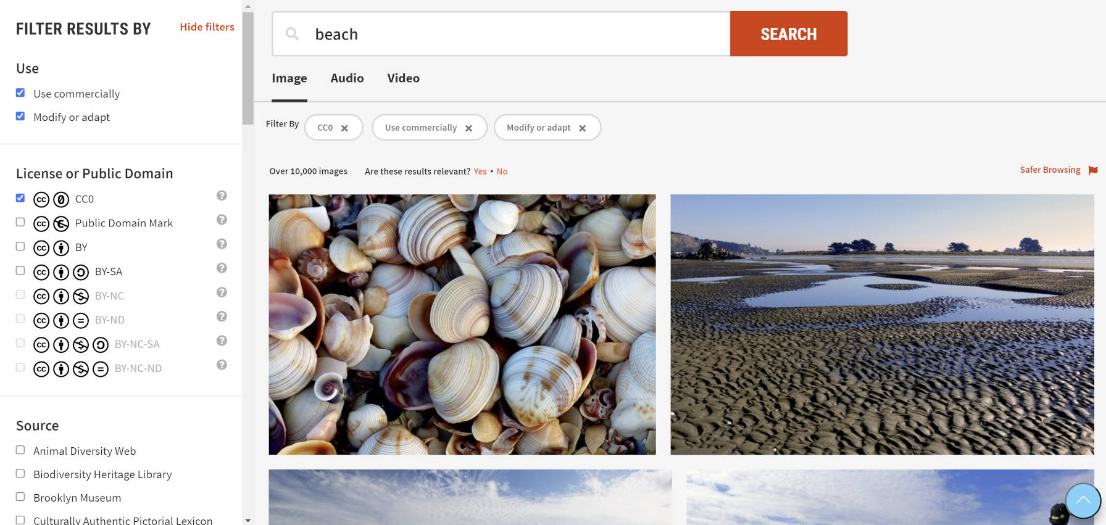Viewport: 1106px width, 525px height.
Task: Click the Safer Browsing flag icon
Action: point(1093,170)
